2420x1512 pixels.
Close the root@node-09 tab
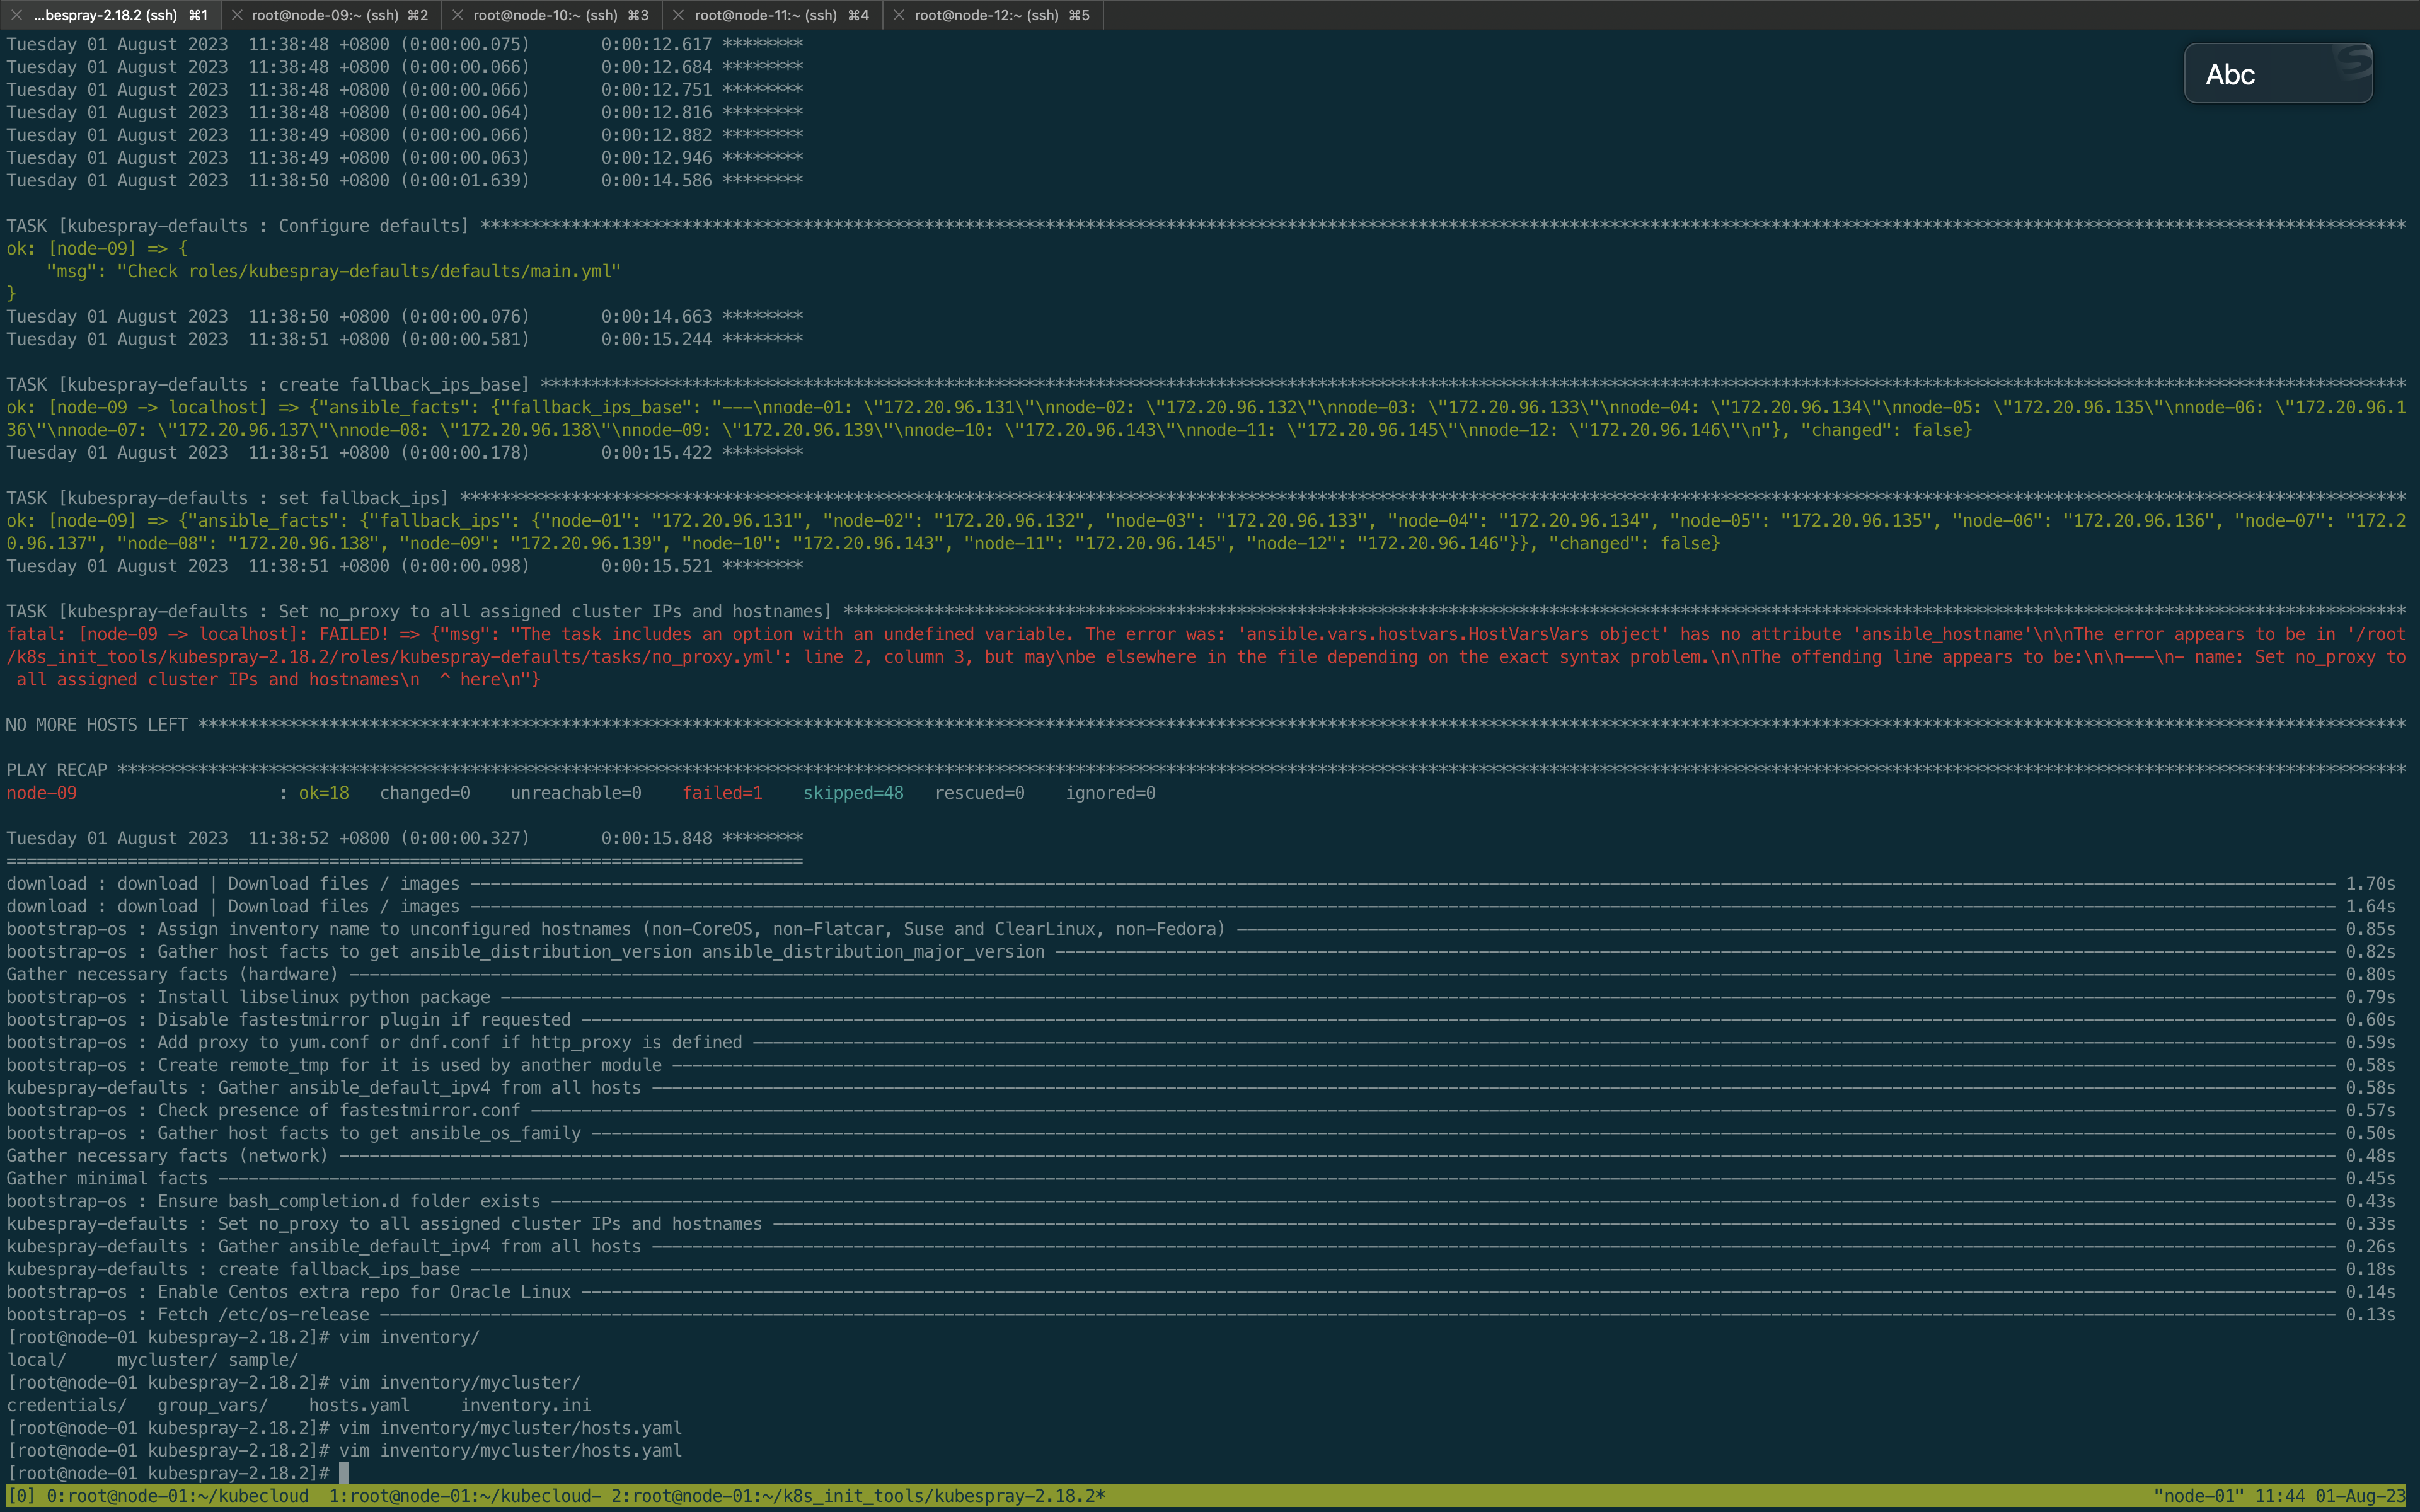(x=237, y=15)
